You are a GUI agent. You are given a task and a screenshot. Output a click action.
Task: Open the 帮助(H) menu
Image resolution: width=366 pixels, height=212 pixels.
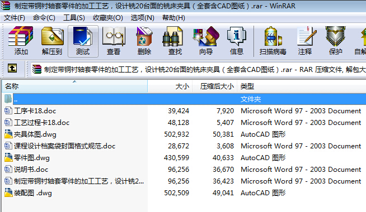(173, 18)
